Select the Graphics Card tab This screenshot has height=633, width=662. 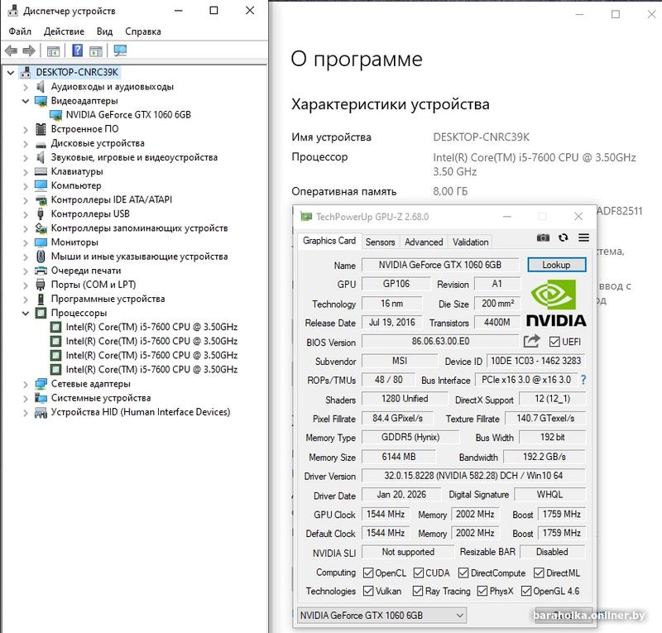(329, 241)
